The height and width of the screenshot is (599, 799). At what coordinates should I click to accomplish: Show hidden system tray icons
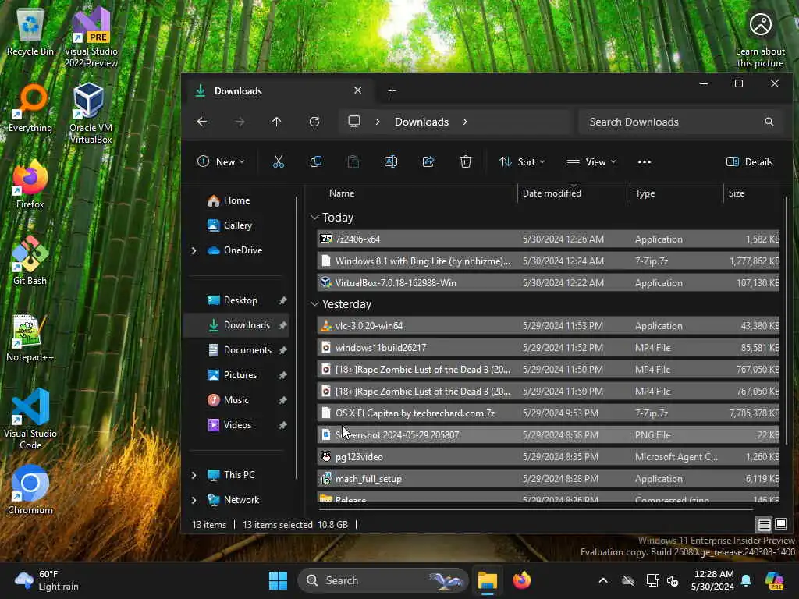[603, 580]
